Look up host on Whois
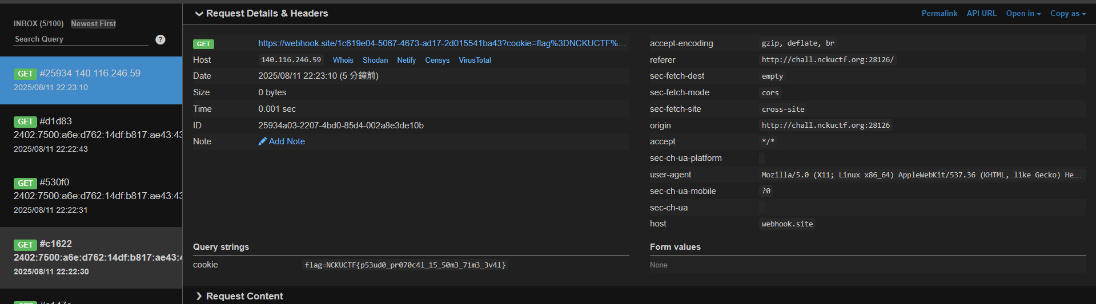 (x=343, y=60)
